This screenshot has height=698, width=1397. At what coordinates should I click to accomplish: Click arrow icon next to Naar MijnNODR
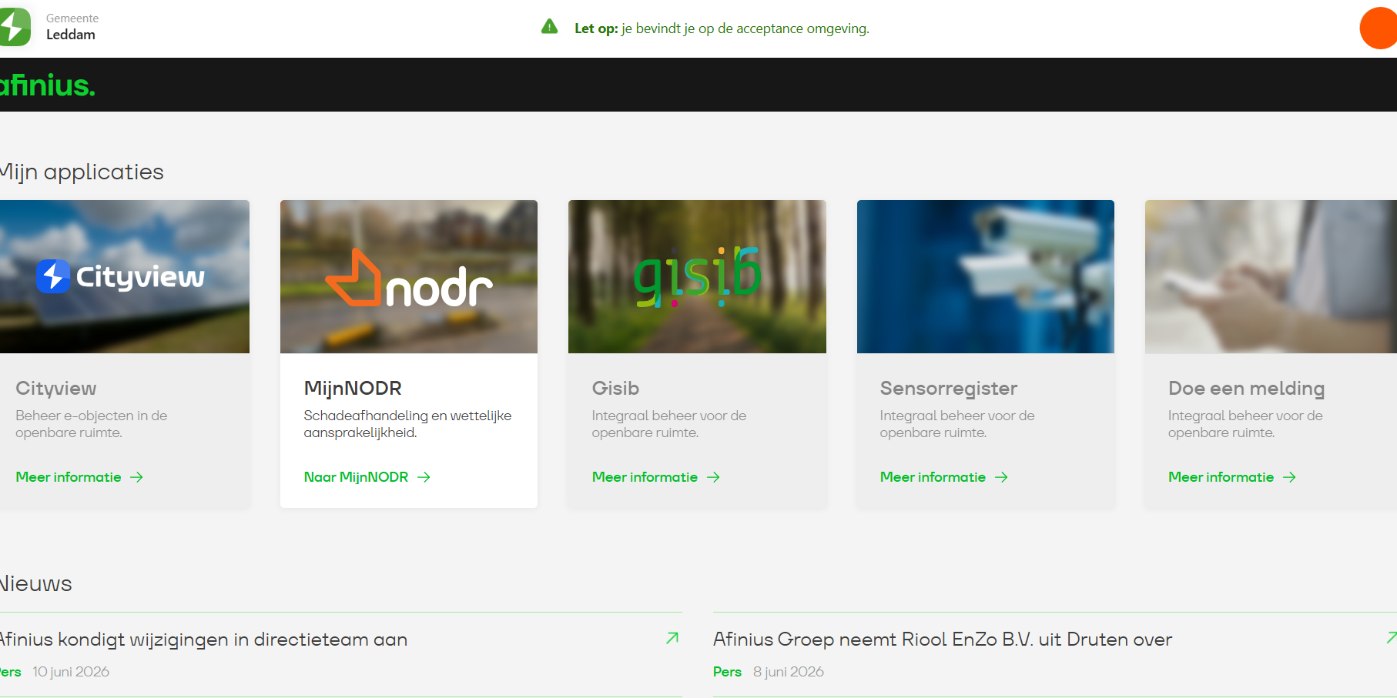pos(424,477)
